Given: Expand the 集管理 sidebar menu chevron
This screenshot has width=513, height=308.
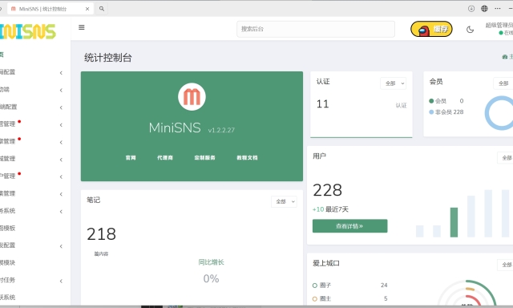Looking at the screenshot, I should [x=61, y=194].
